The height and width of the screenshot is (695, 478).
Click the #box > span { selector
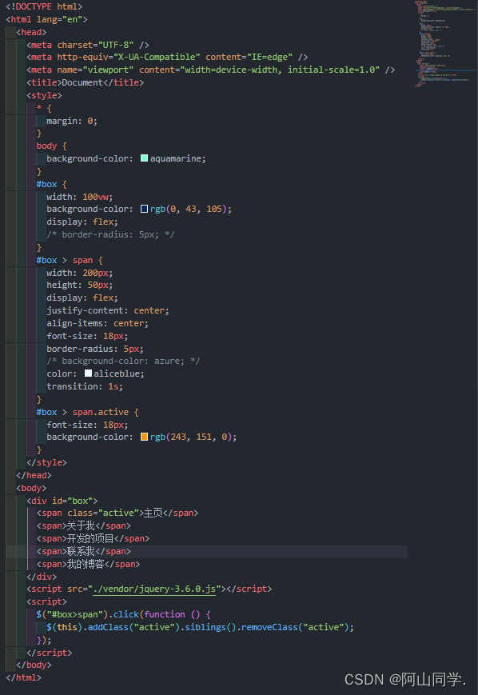[70, 260]
